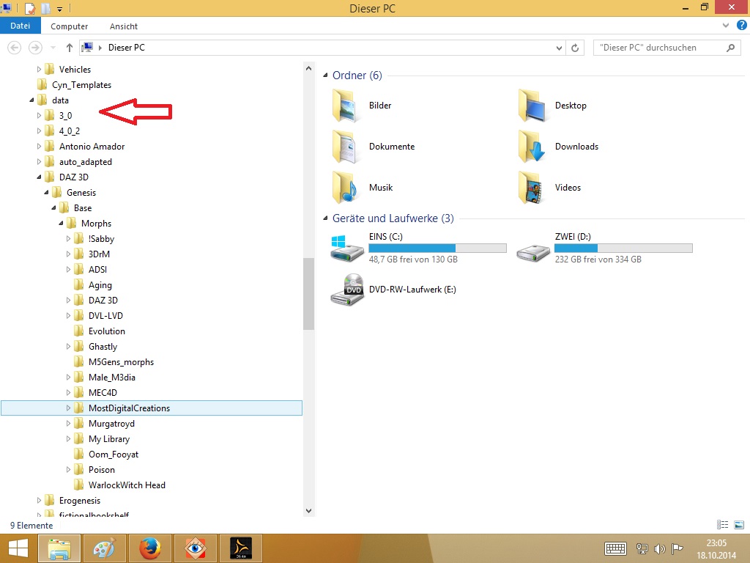Open the Datei menu tab
The image size is (750, 563).
pyautogui.click(x=20, y=26)
